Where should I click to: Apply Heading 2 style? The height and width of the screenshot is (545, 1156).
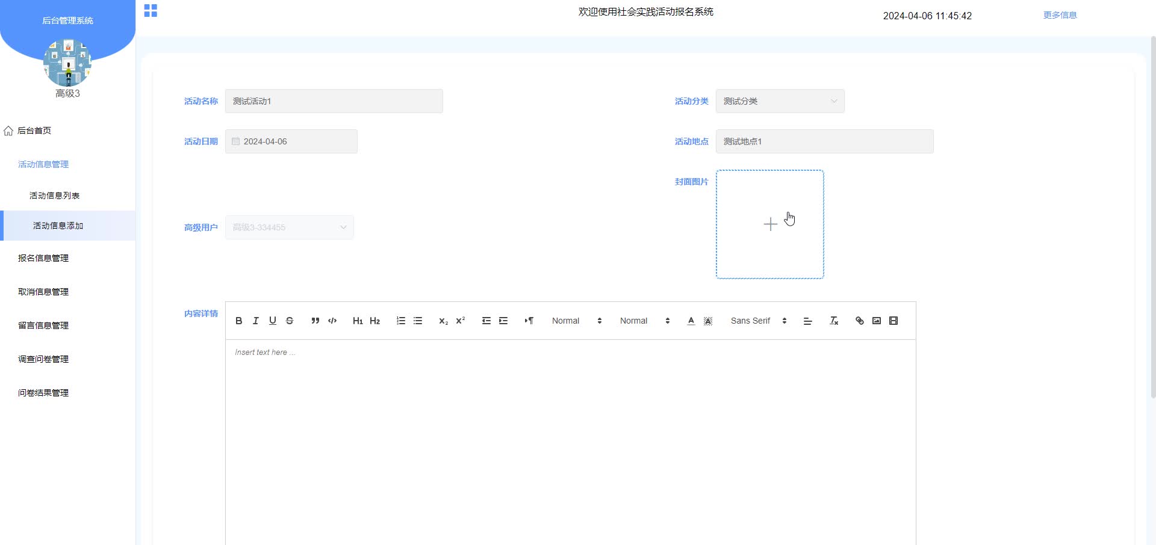[375, 321]
